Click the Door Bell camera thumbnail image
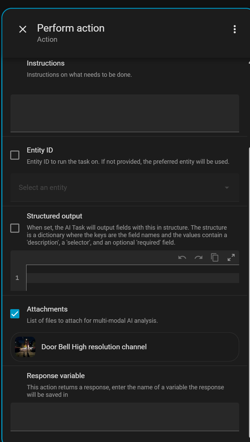 click(25, 347)
